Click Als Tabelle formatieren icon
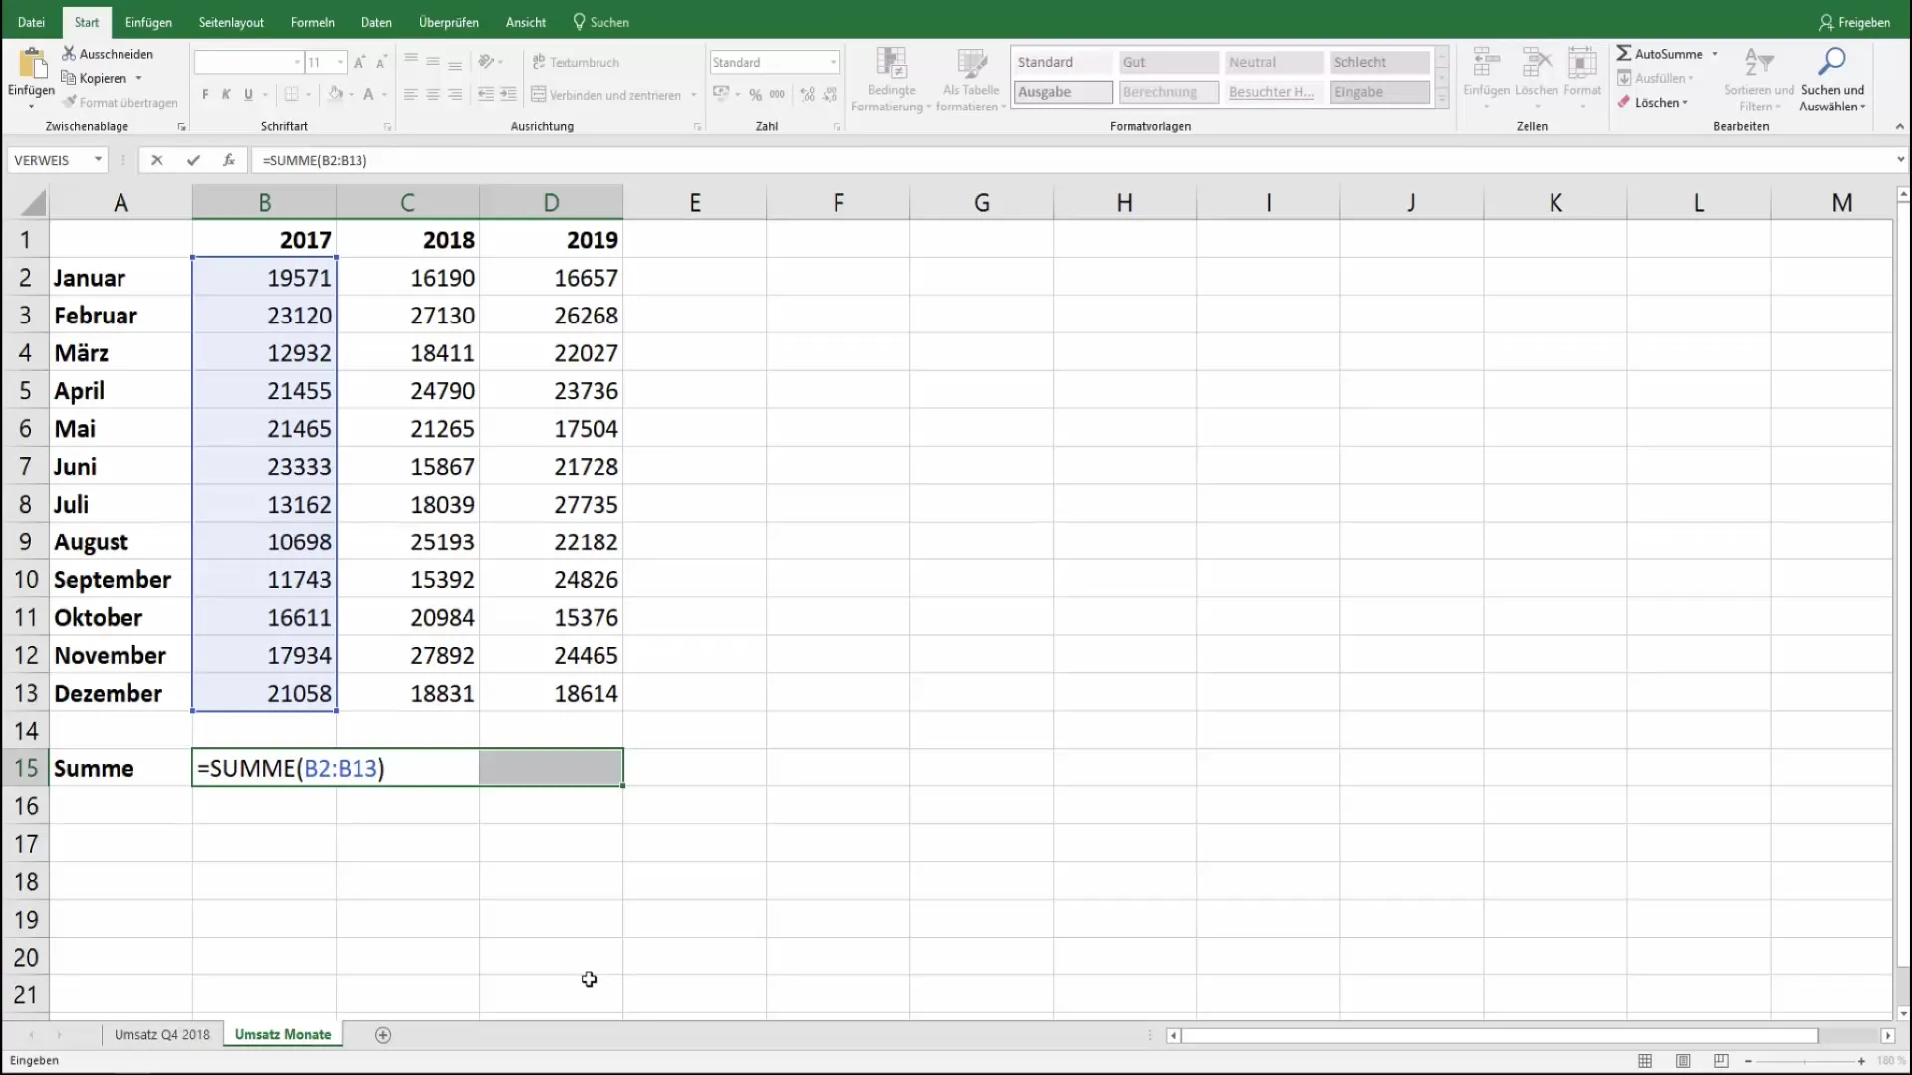Viewport: 1912px width, 1075px height. (x=970, y=63)
